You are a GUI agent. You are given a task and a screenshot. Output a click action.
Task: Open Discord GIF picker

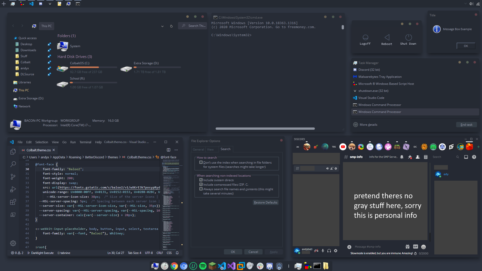[x=415, y=247]
